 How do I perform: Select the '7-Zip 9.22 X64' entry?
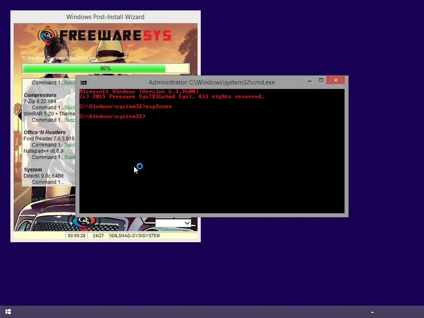(x=40, y=101)
